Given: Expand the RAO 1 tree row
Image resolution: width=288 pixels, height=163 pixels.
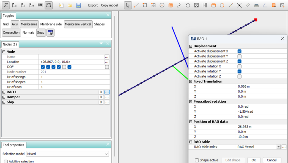Looking at the screenshot, I should (4, 92).
